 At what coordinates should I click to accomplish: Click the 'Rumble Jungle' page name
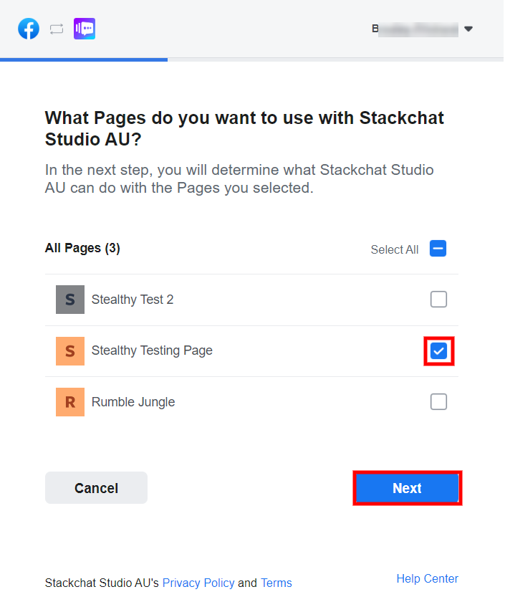click(x=133, y=402)
